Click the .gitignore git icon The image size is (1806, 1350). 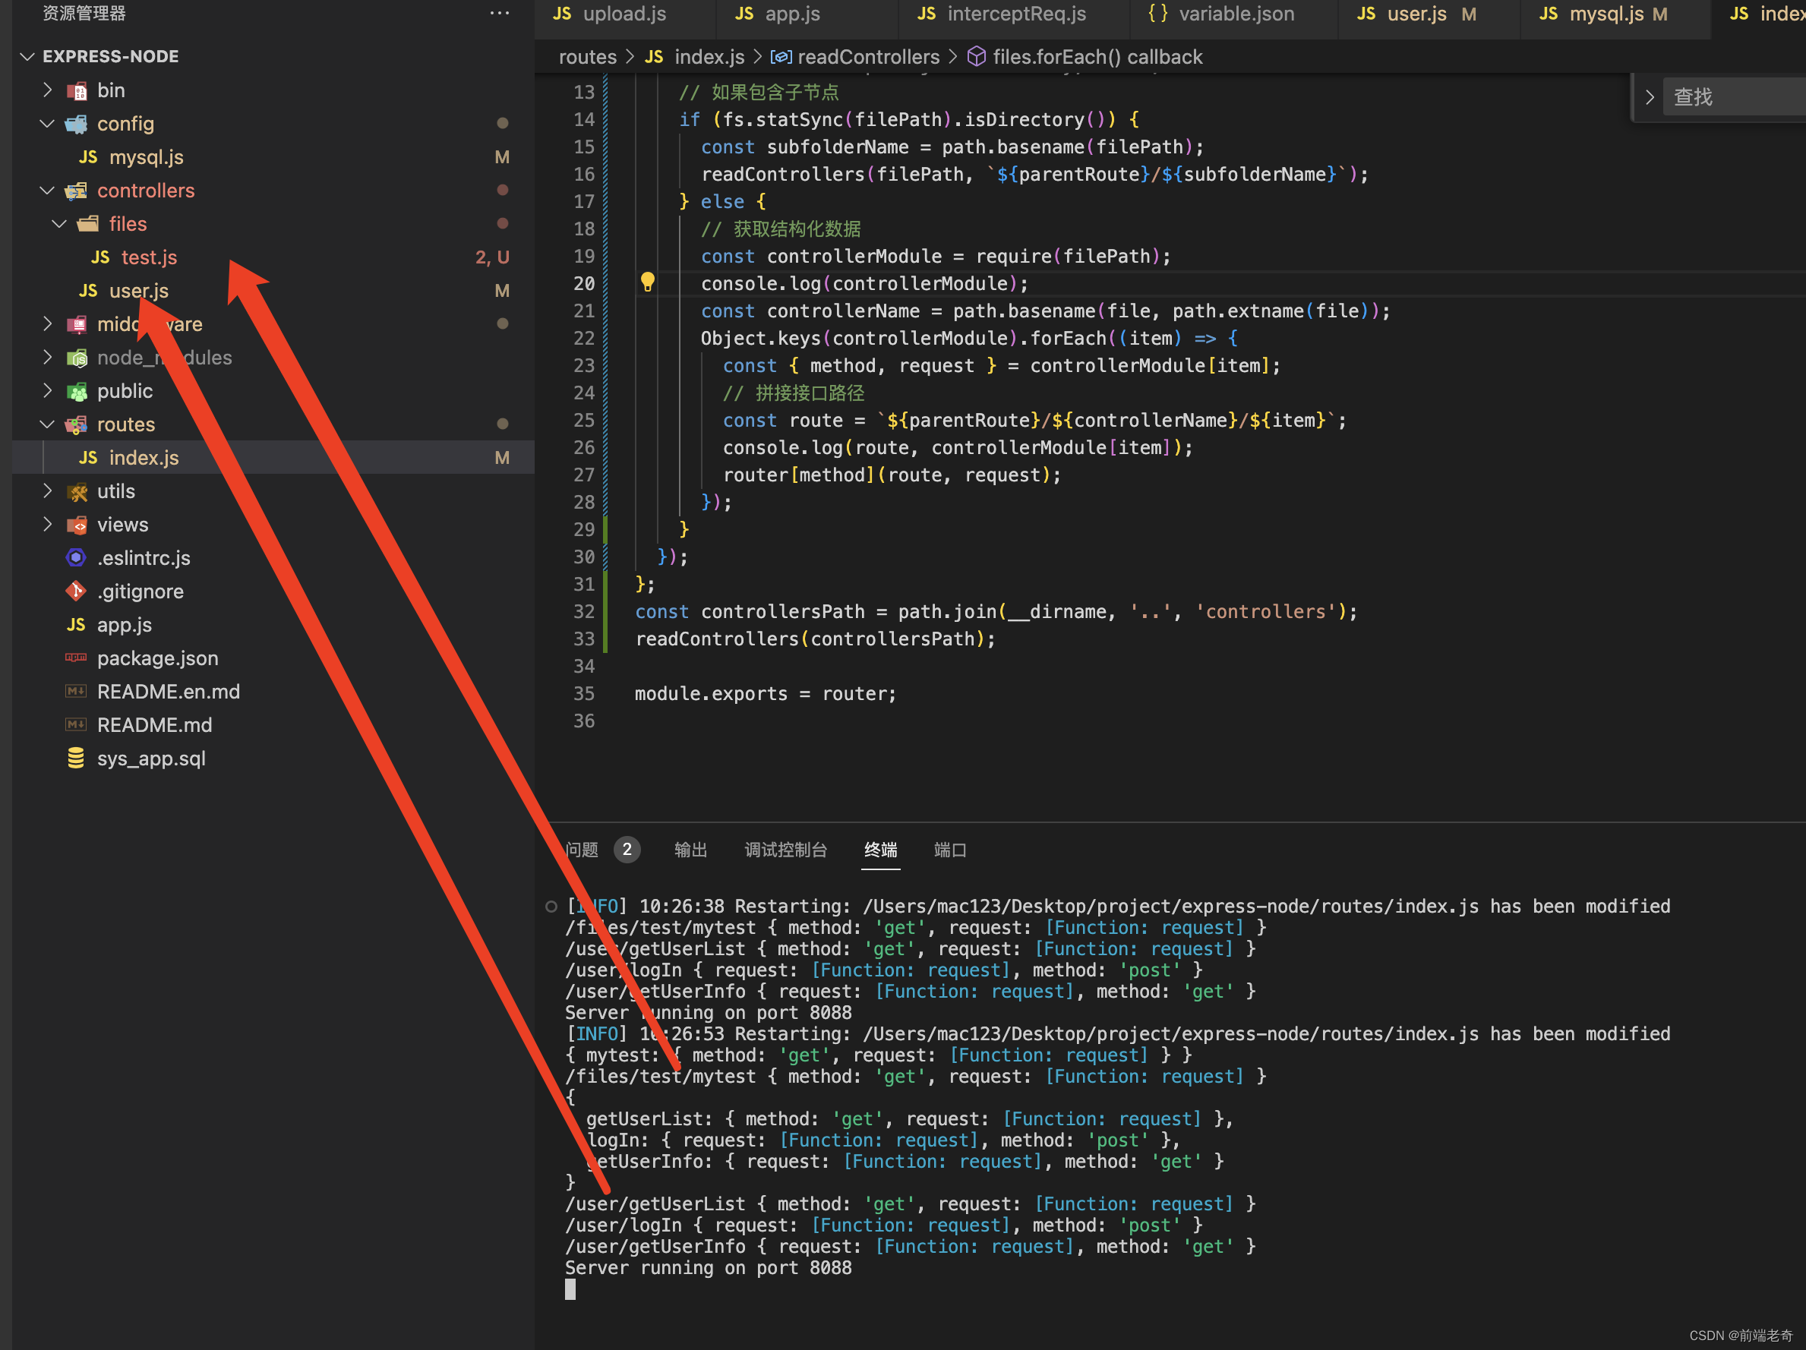[76, 591]
